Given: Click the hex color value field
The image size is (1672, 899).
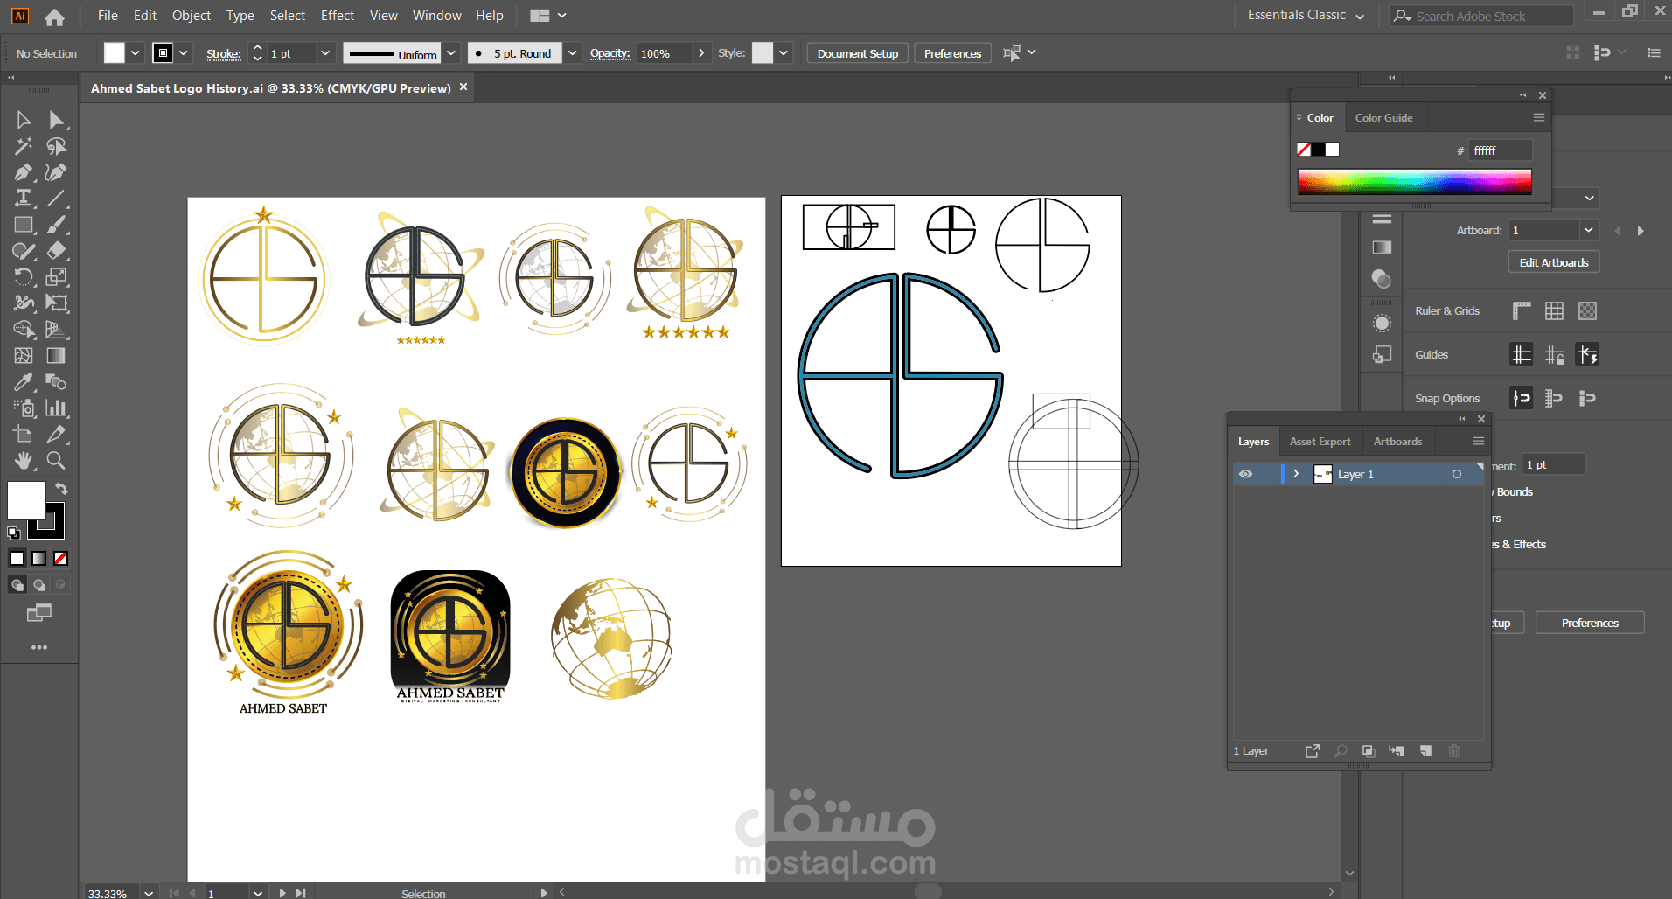Looking at the screenshot, I should tap(1501, 150).
